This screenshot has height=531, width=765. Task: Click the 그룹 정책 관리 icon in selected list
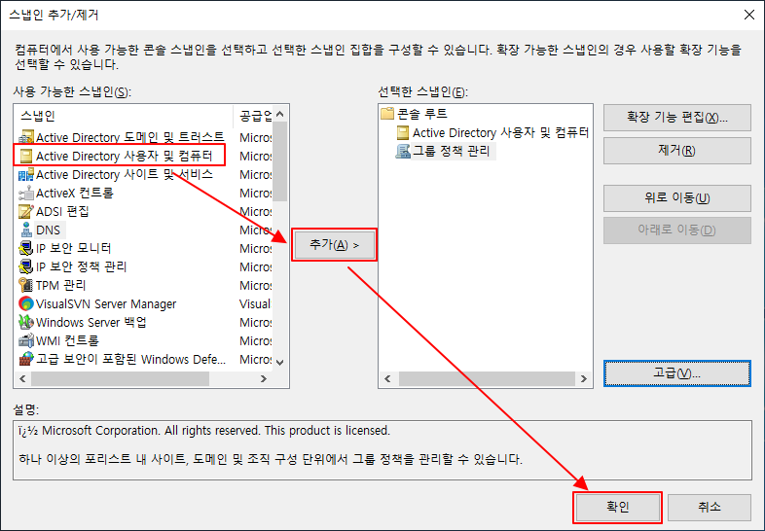pos(403,151)
